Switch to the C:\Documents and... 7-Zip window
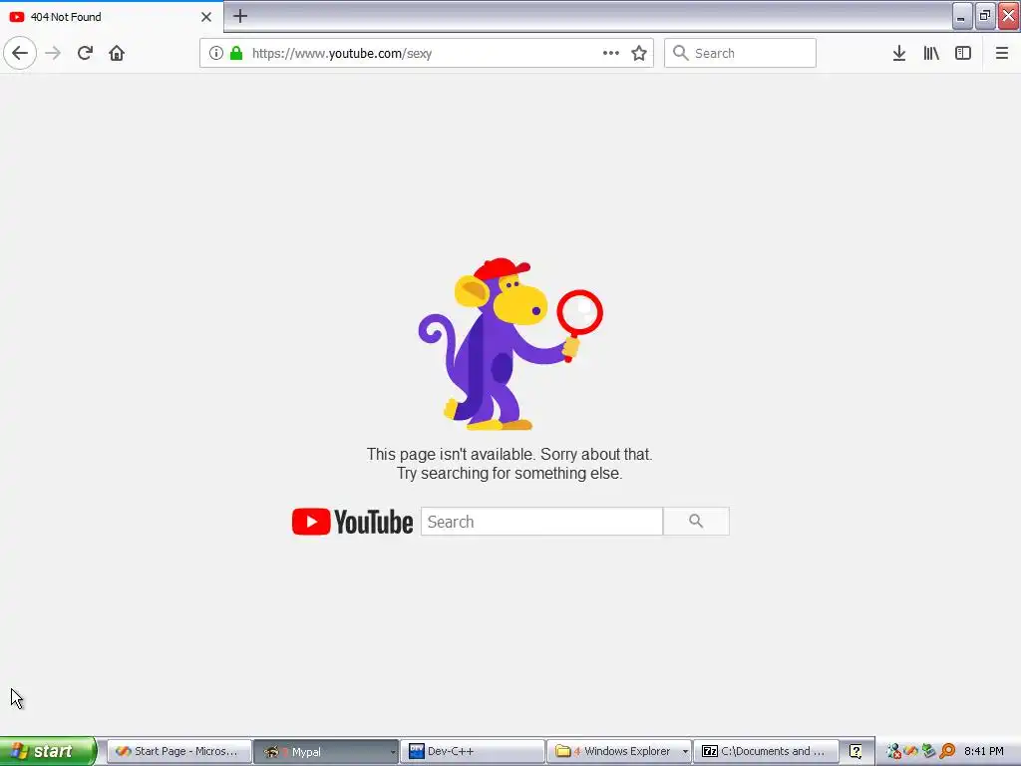The height and width of the screenshot is (766, 1021). (766, 751)
